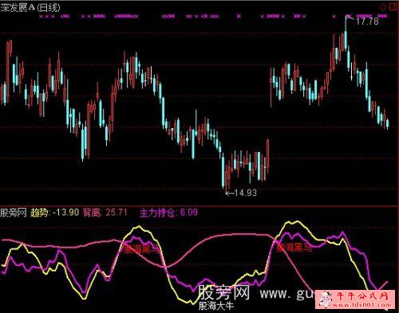Select the 背离 indicator label
Viewport: 399px width, 313px height.
92,213
